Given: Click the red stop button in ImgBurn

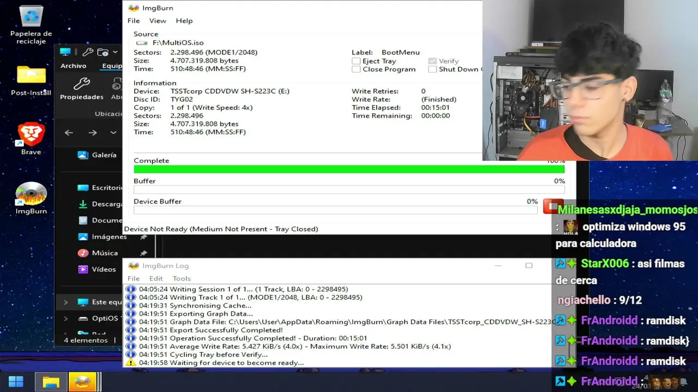Looking at the screenshot, I should click(552, 206).
